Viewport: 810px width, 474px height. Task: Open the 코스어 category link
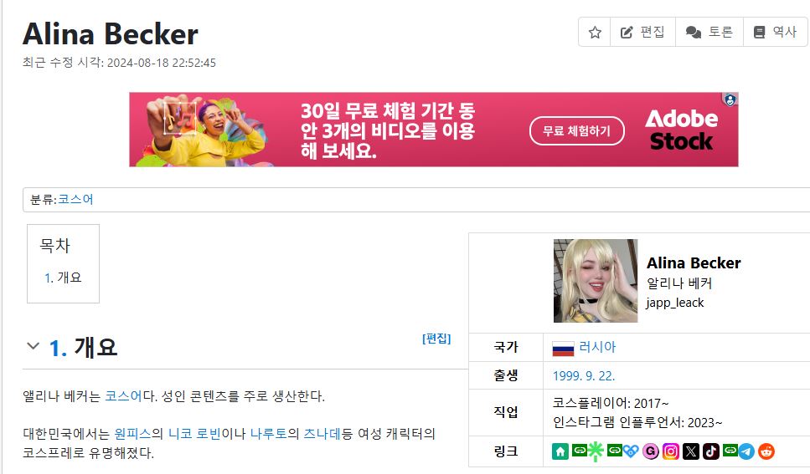point(75,200)
